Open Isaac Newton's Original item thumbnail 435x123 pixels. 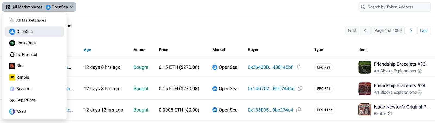(x=365, y=110)
